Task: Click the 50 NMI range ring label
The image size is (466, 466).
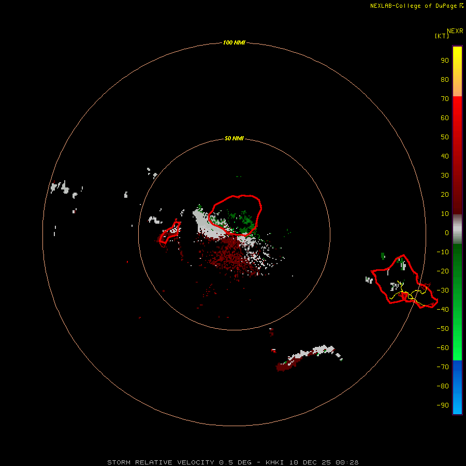Action: (x=234, y=138)
